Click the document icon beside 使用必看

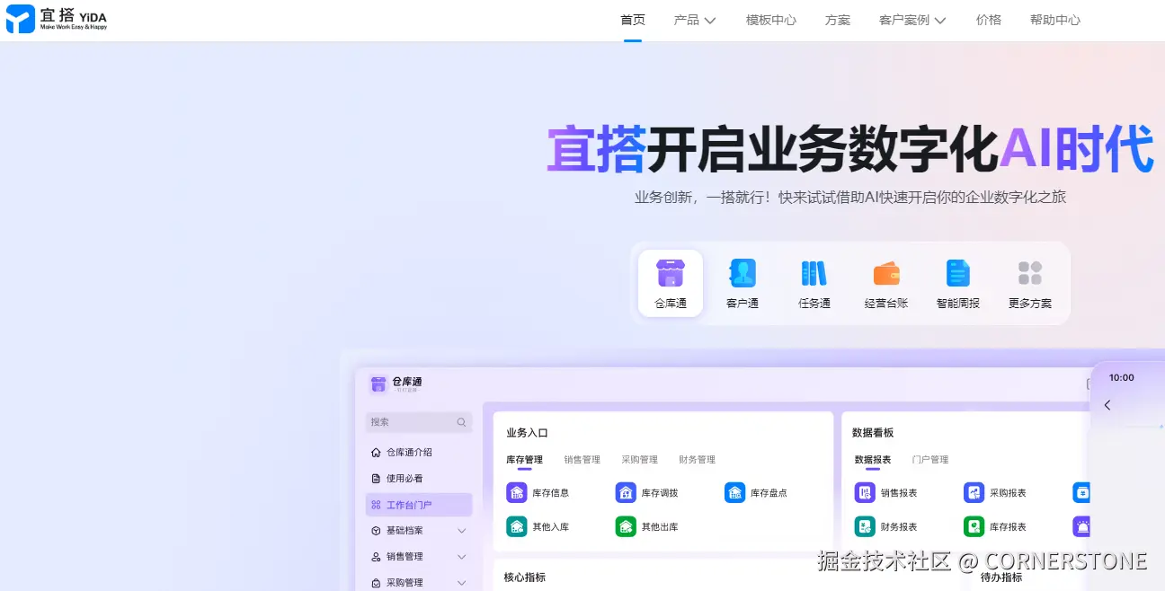[x=376, y=479]
